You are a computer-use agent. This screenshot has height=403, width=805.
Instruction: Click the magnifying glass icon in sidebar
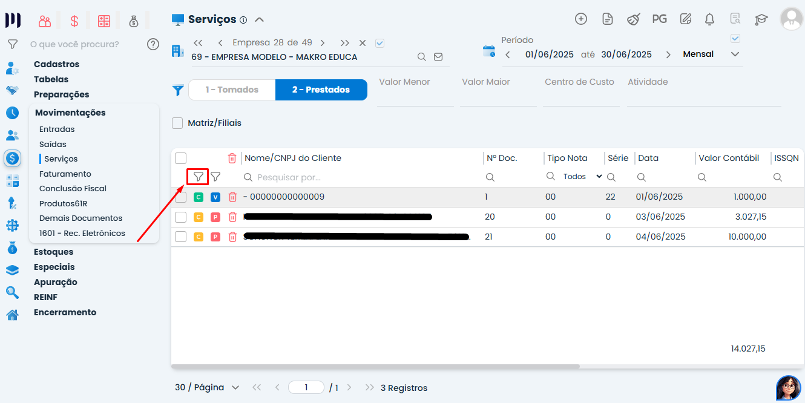pos(12,292)
